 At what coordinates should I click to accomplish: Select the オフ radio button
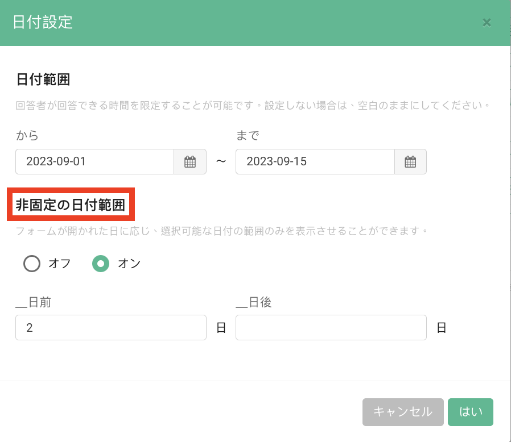click(x=32, y=263)
